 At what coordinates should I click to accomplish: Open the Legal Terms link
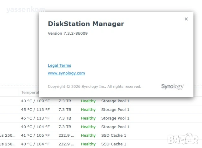coord(59,65)
